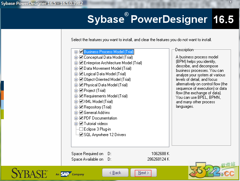Expand Data Movement Model tree node
This screenshot has width=240, height=181.
(76, 68)
